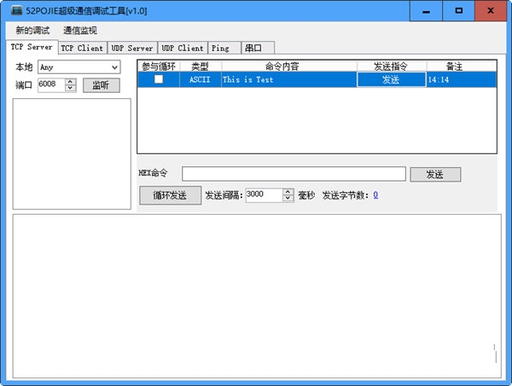
Task: Switch to the UDP Server tab
Action: point(132,48)
